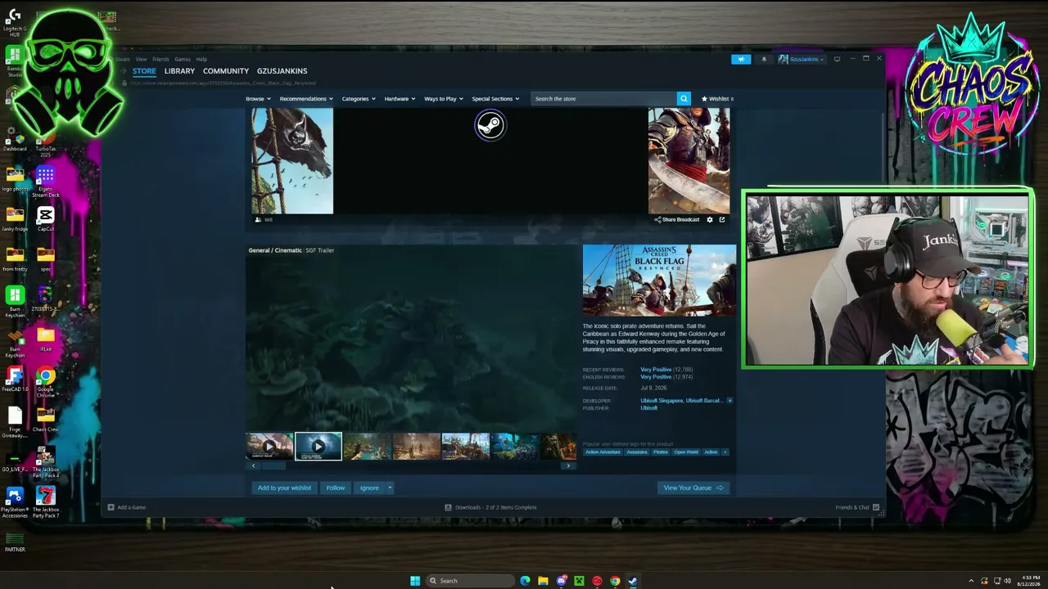
Task: Click the Share Broadcast link
Action: pos(677,219)
